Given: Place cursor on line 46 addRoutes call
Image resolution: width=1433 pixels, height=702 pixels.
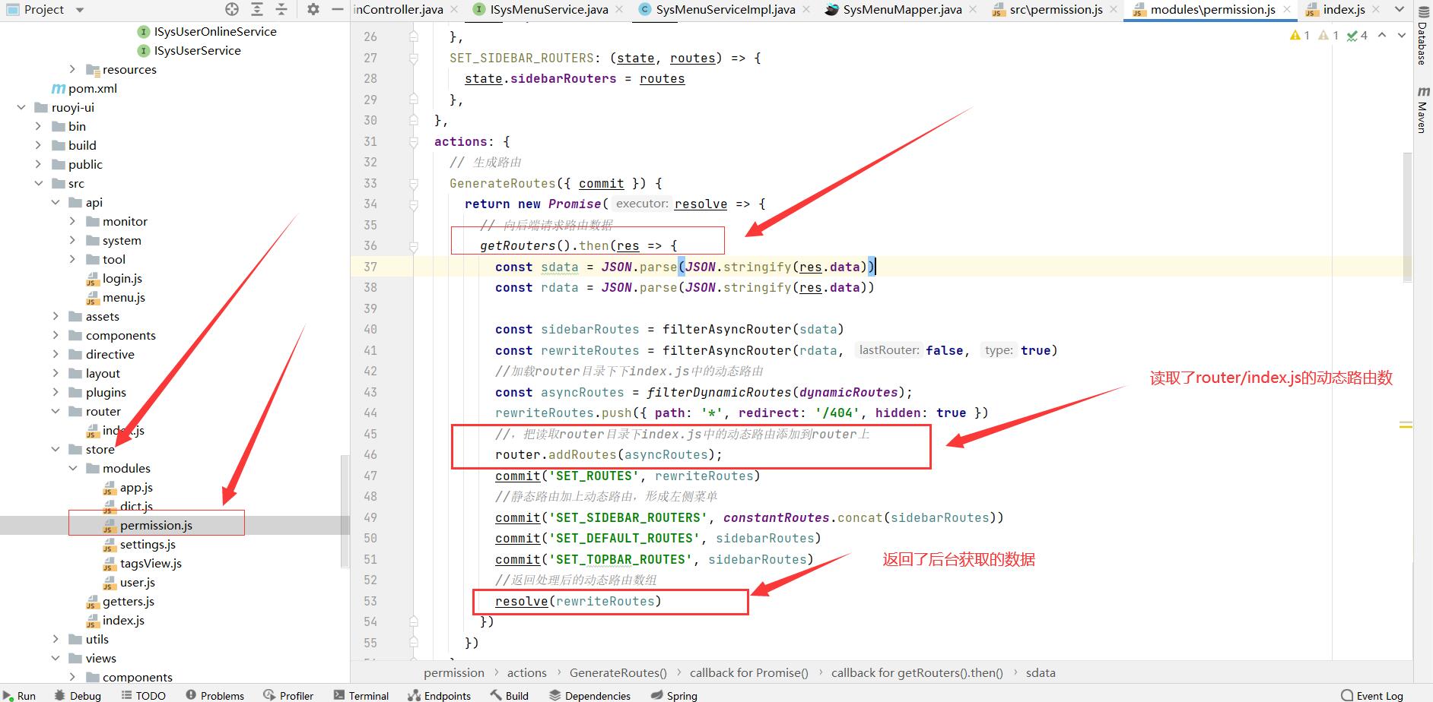Looking at the screenshot, I should (x=608, y=454).
